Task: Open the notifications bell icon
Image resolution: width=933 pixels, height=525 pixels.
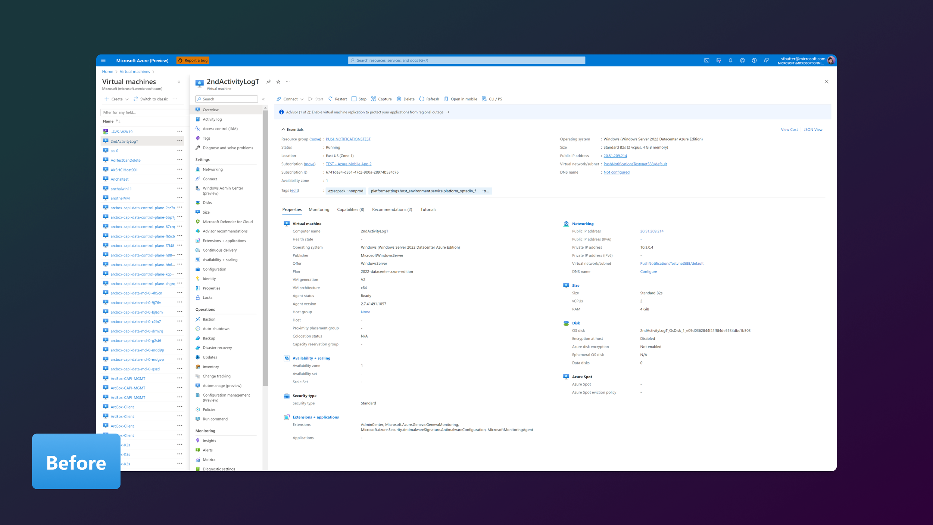Action: point(730,60)
